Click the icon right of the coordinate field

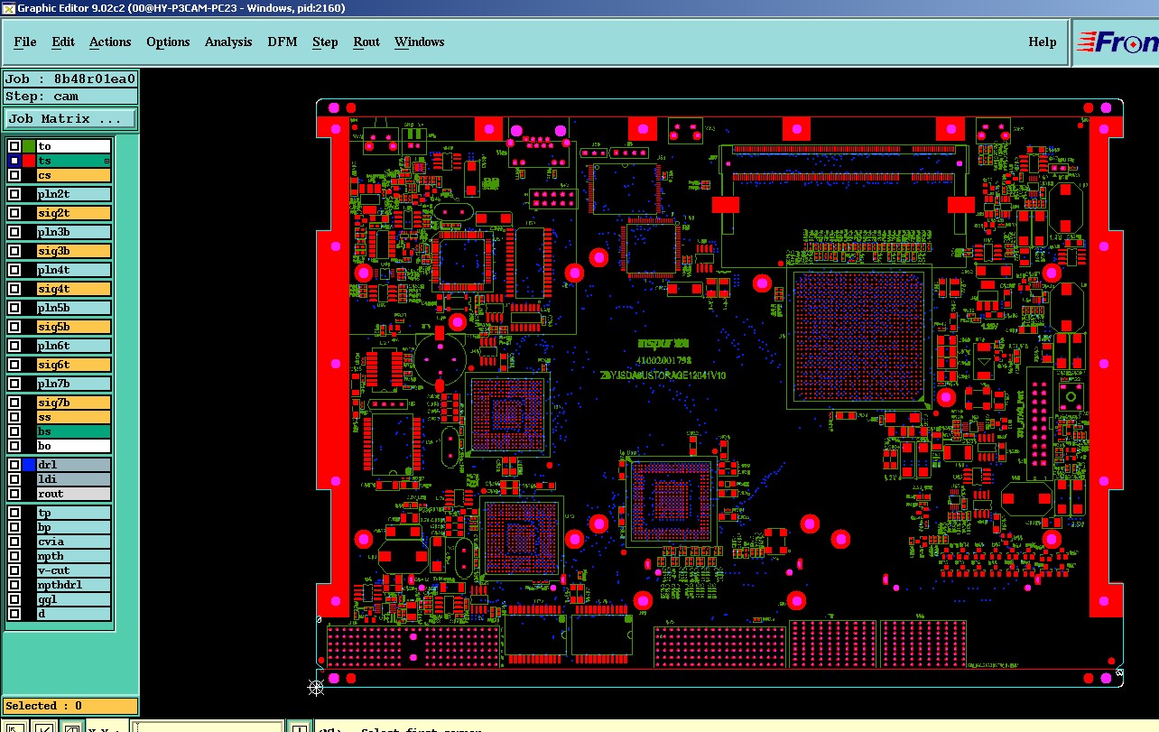pyautogui.click(x=299, y=727)
